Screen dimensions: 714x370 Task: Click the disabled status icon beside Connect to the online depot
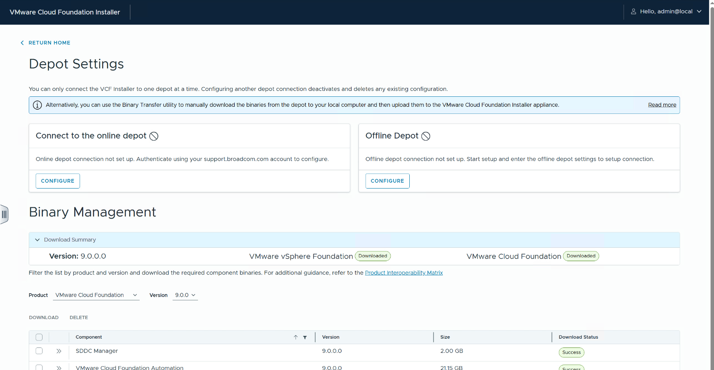pos(154,136)
